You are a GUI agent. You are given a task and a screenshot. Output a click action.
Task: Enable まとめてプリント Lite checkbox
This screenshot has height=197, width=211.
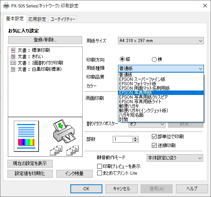point(99,173)
